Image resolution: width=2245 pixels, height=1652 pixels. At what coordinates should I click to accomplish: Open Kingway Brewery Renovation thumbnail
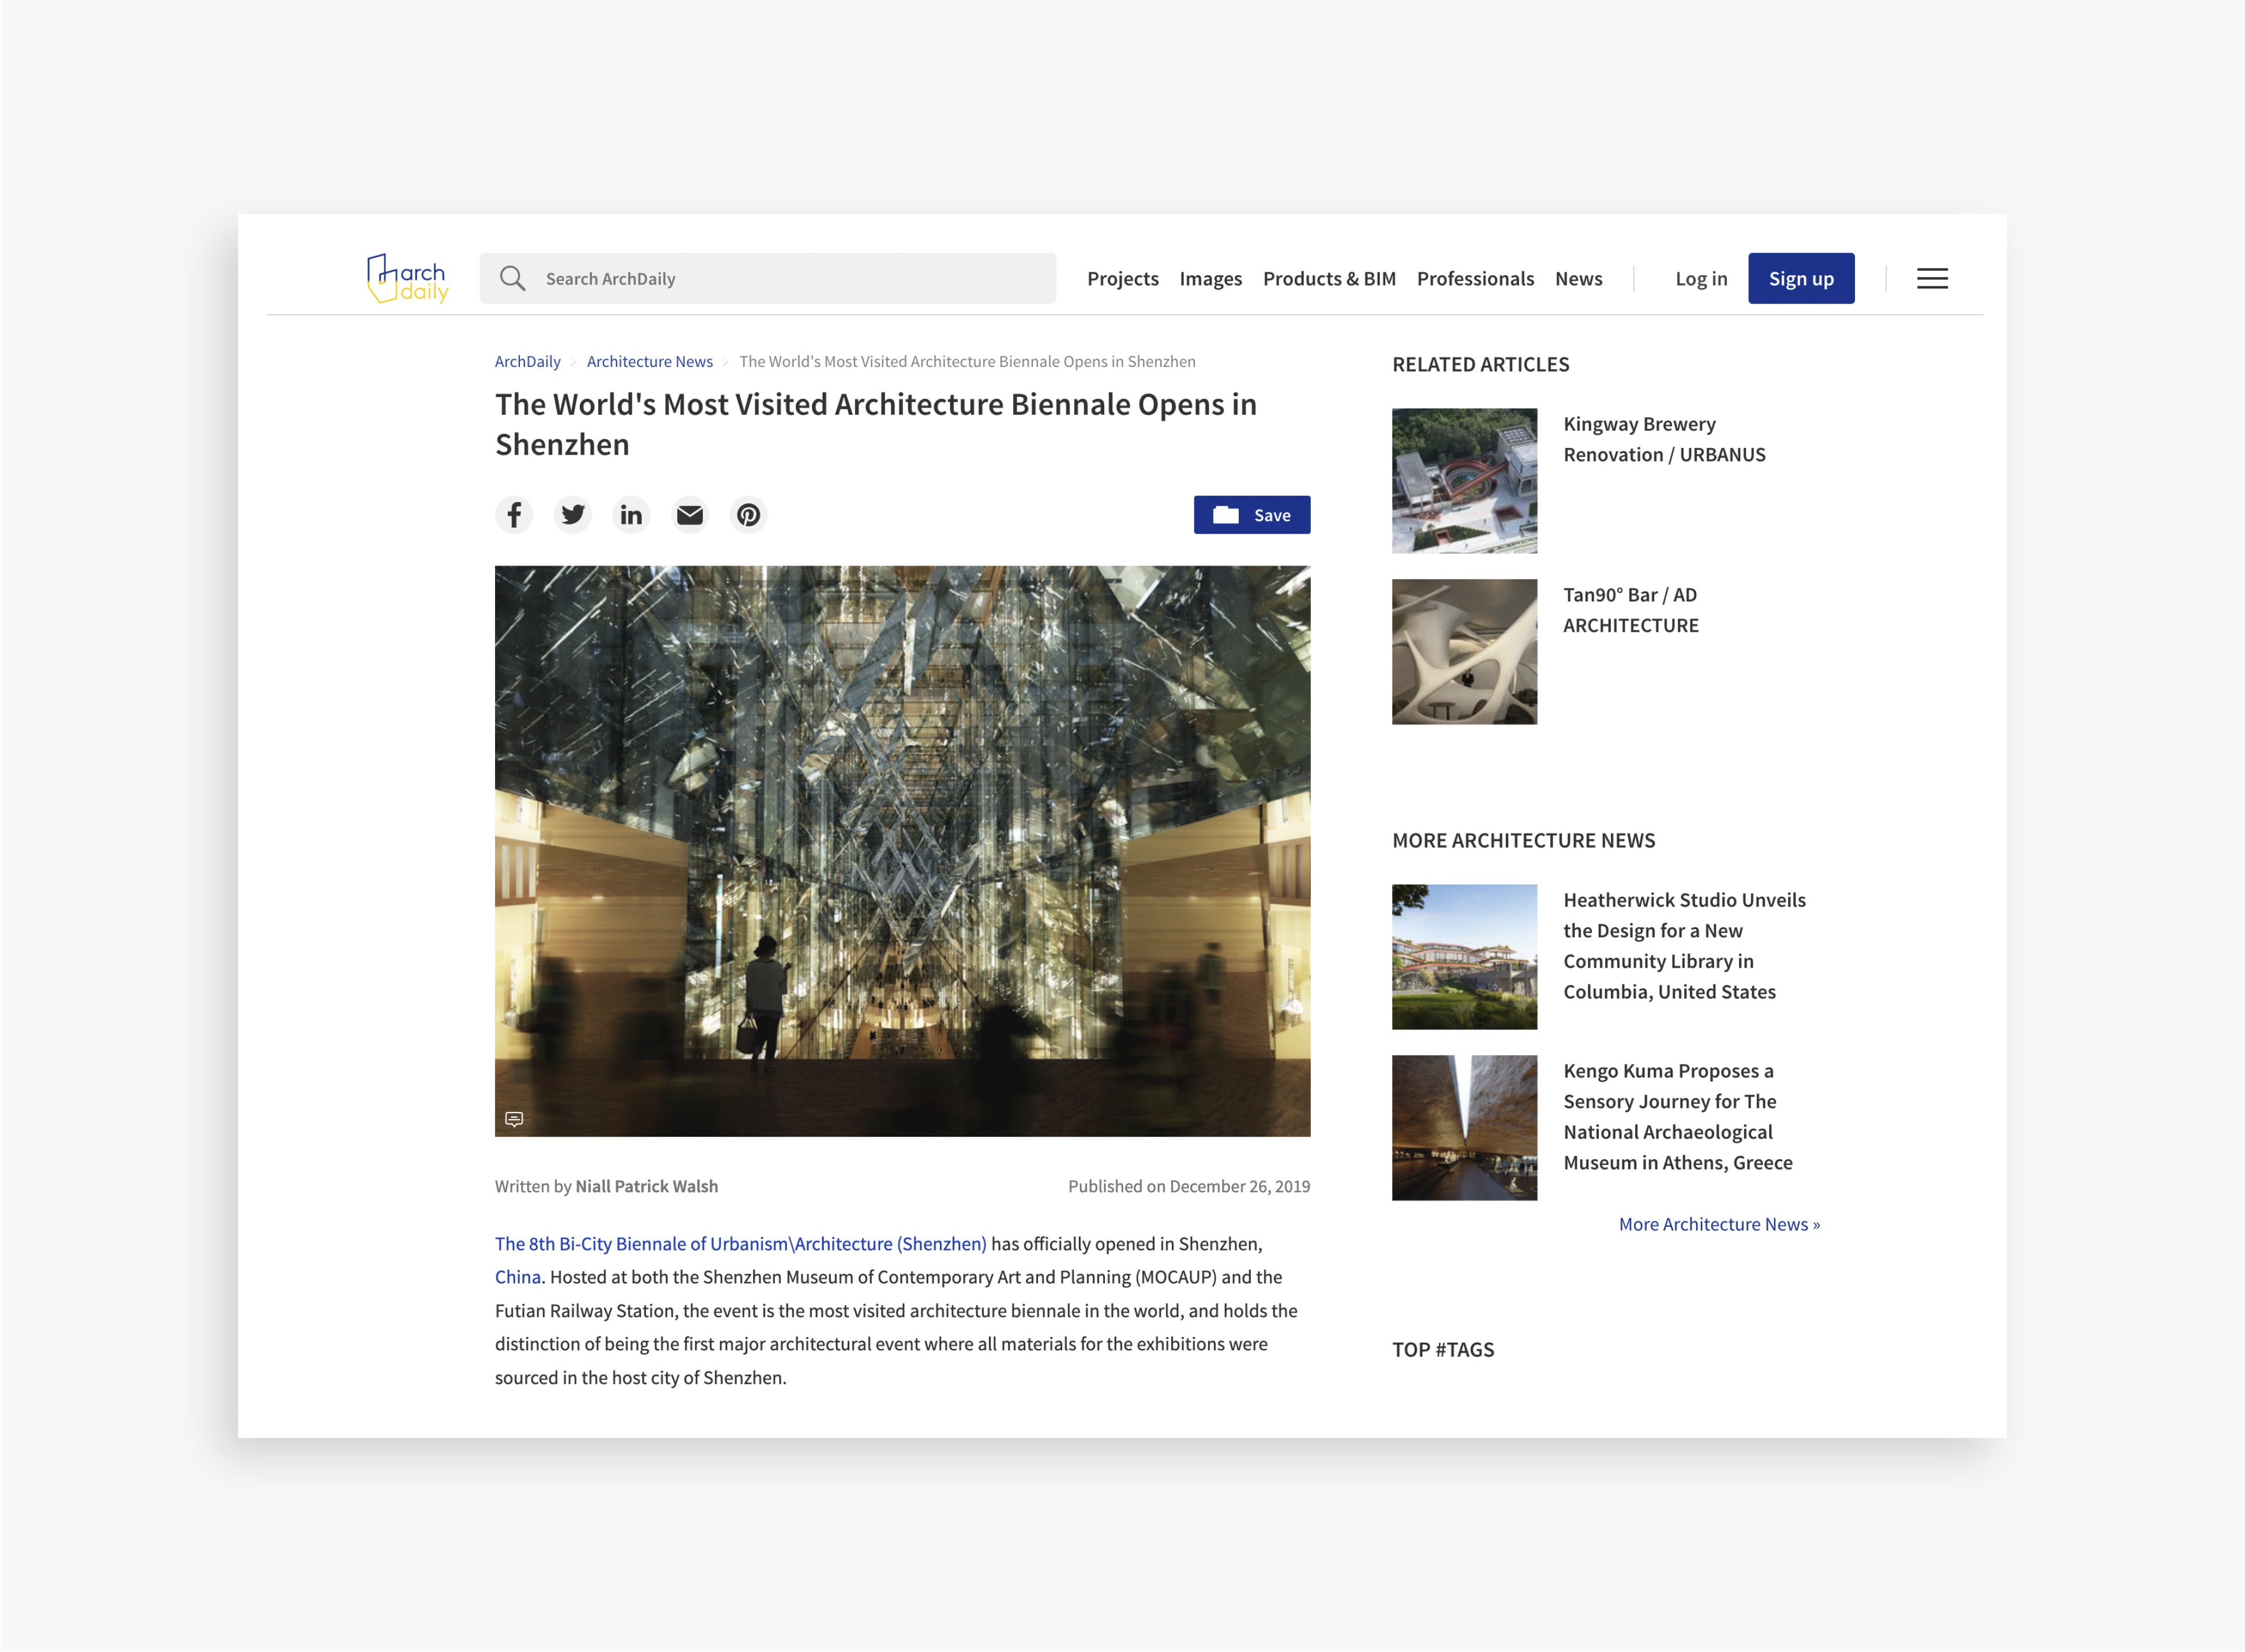pos(1464,481)
